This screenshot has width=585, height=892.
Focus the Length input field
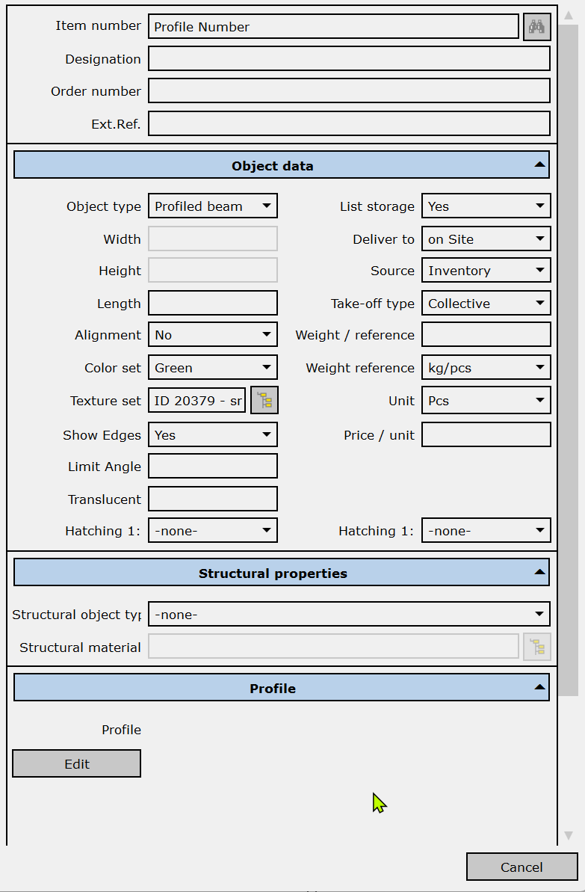213,304
